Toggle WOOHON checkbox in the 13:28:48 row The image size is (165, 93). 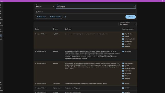coord(123,88)
